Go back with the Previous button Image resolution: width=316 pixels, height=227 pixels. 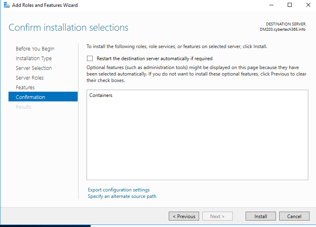pos(184,216)
